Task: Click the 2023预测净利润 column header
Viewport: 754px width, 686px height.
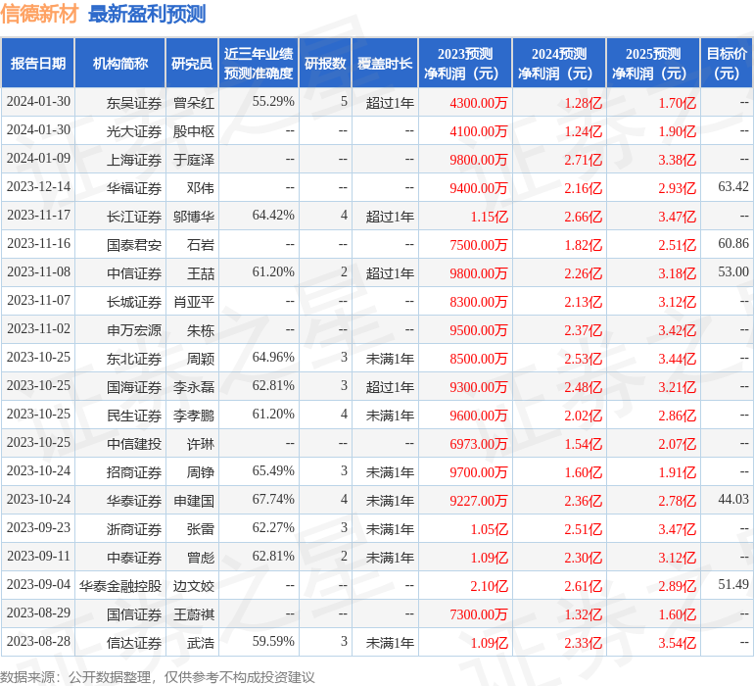Action: (465, 63)
